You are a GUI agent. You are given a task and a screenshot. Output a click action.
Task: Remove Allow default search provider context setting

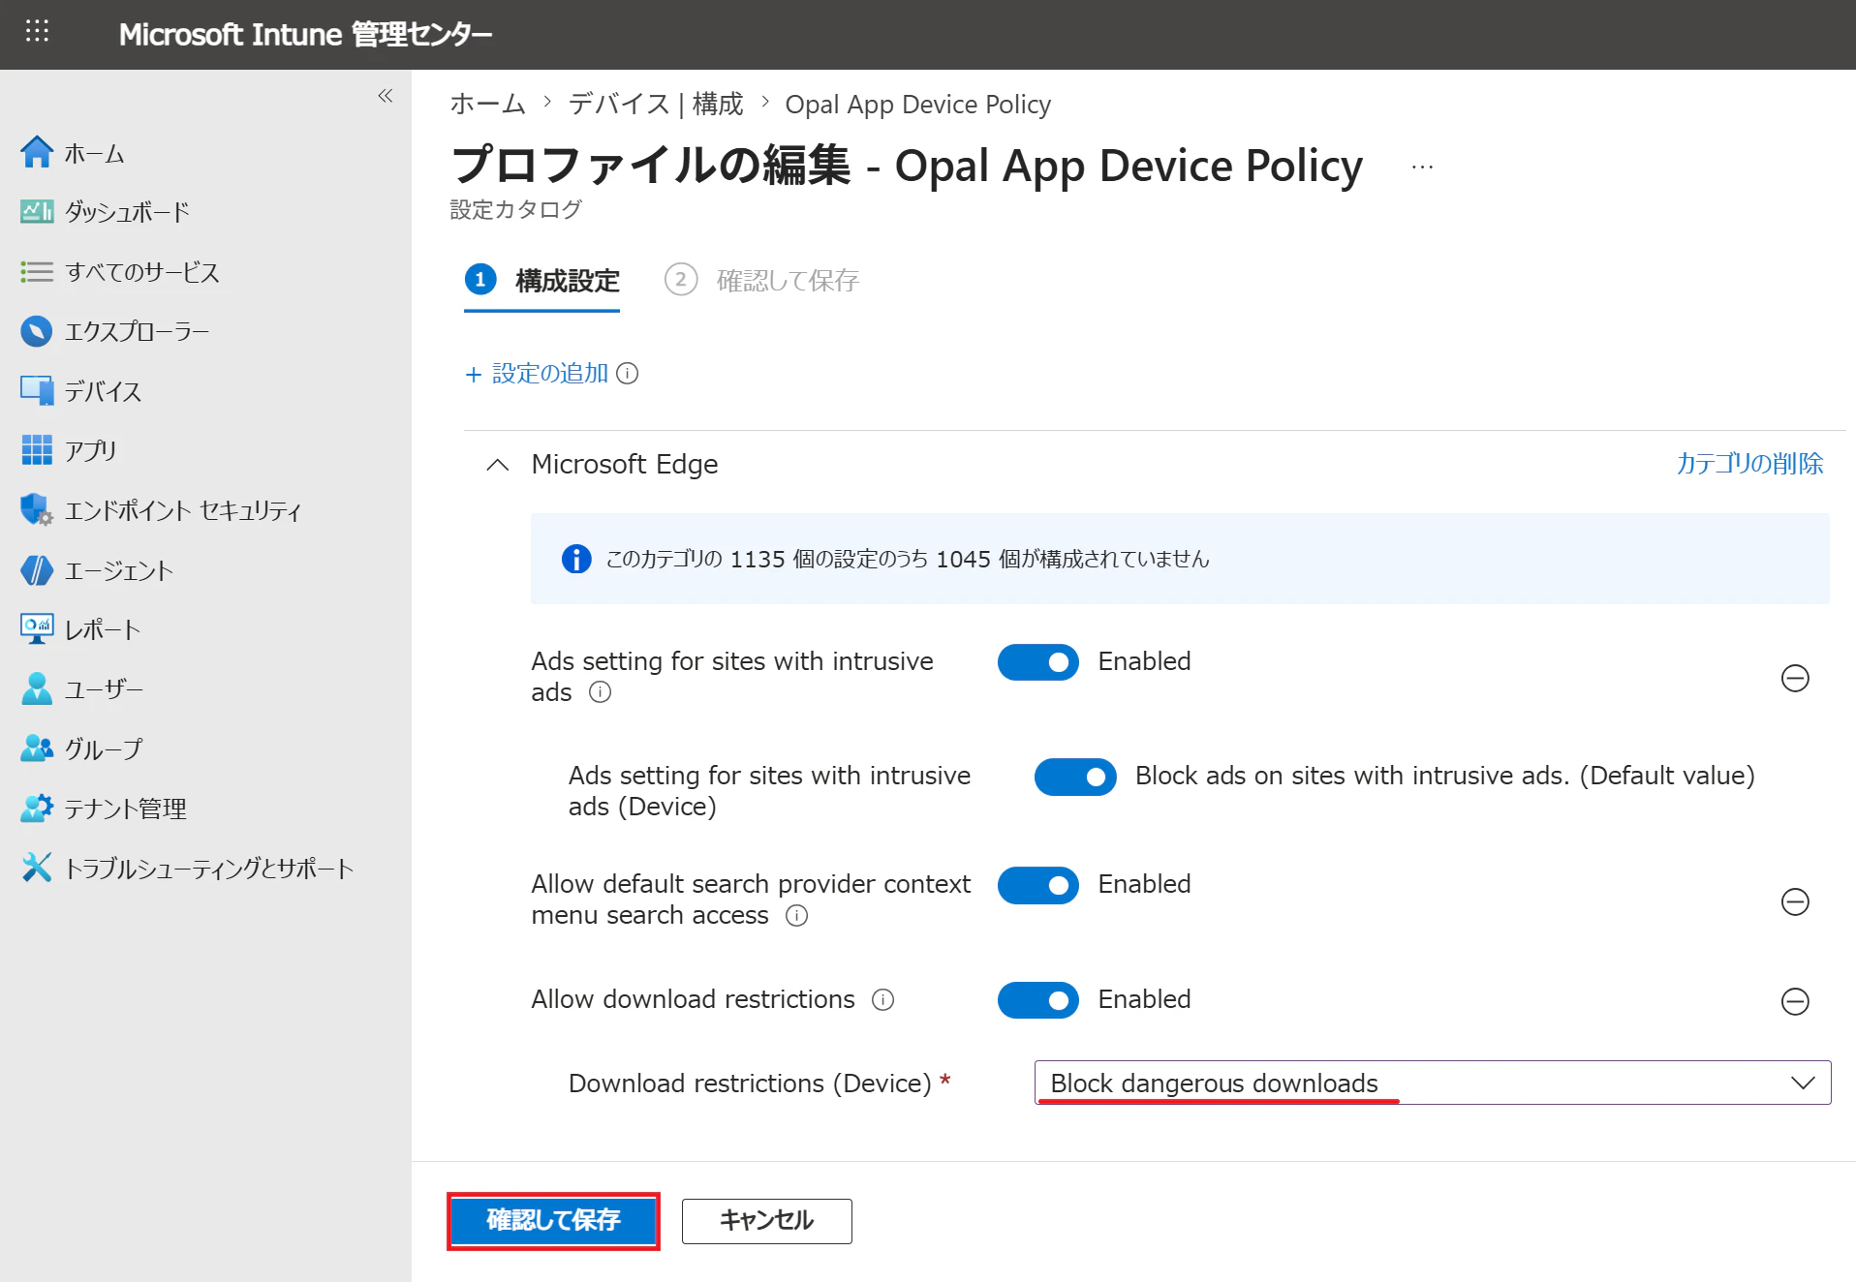(1795, 901)
